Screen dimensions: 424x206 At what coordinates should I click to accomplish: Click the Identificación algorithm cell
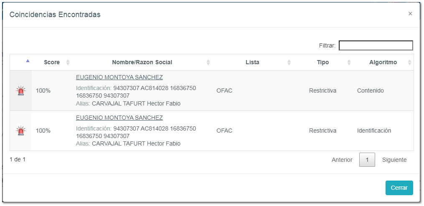(374, 131)
